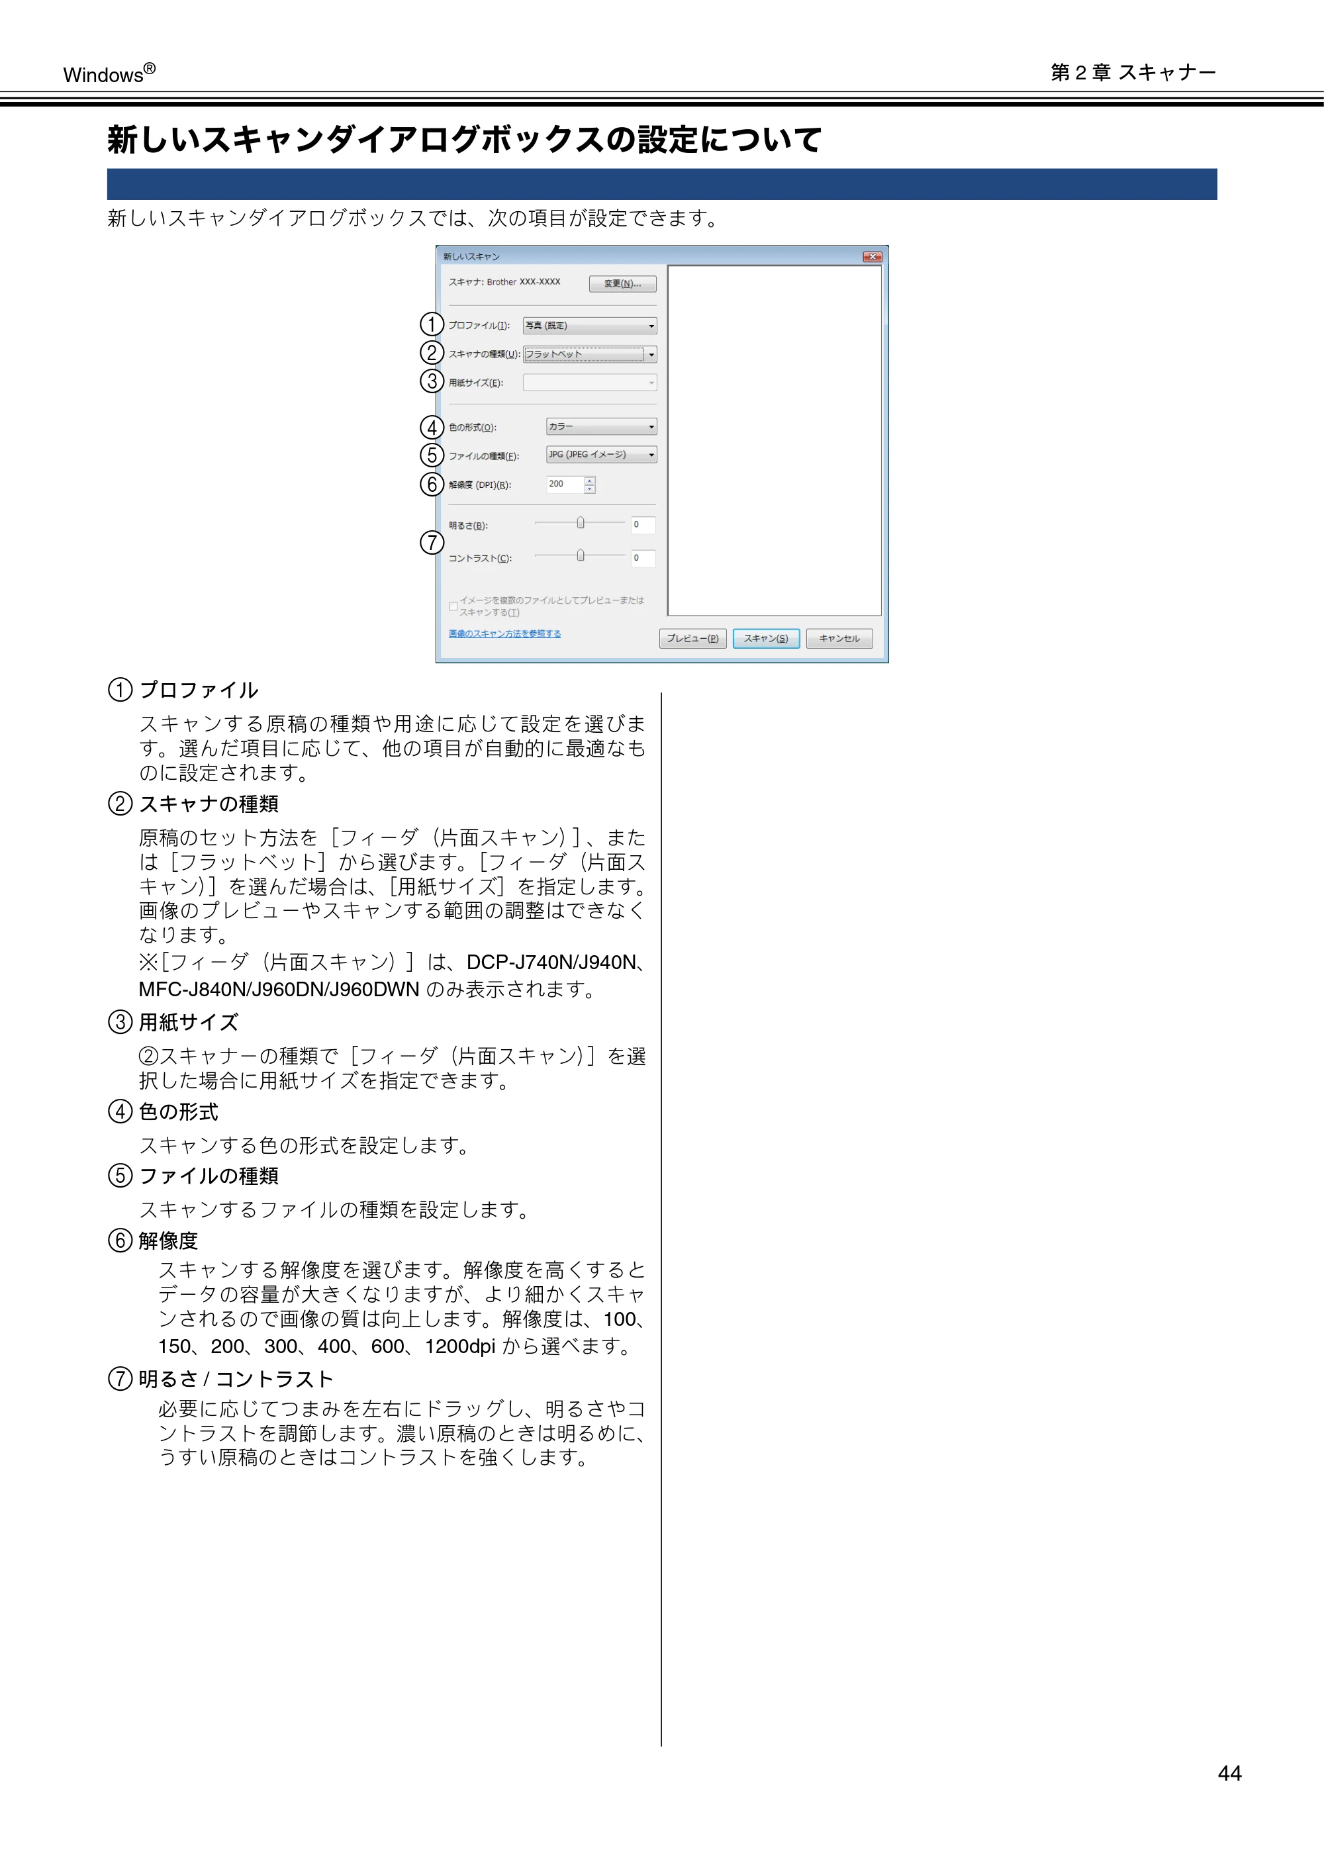Click the ② スキャナの種類 section heading

point(193,804)
